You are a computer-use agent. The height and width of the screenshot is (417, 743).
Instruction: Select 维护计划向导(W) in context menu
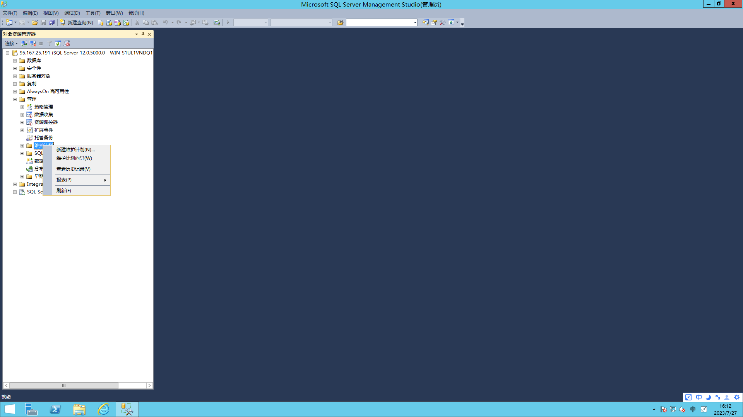pos(74,158)
